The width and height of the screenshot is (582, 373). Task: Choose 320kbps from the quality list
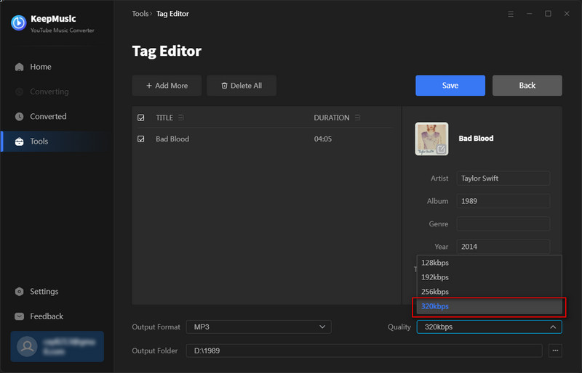[489, 306]
